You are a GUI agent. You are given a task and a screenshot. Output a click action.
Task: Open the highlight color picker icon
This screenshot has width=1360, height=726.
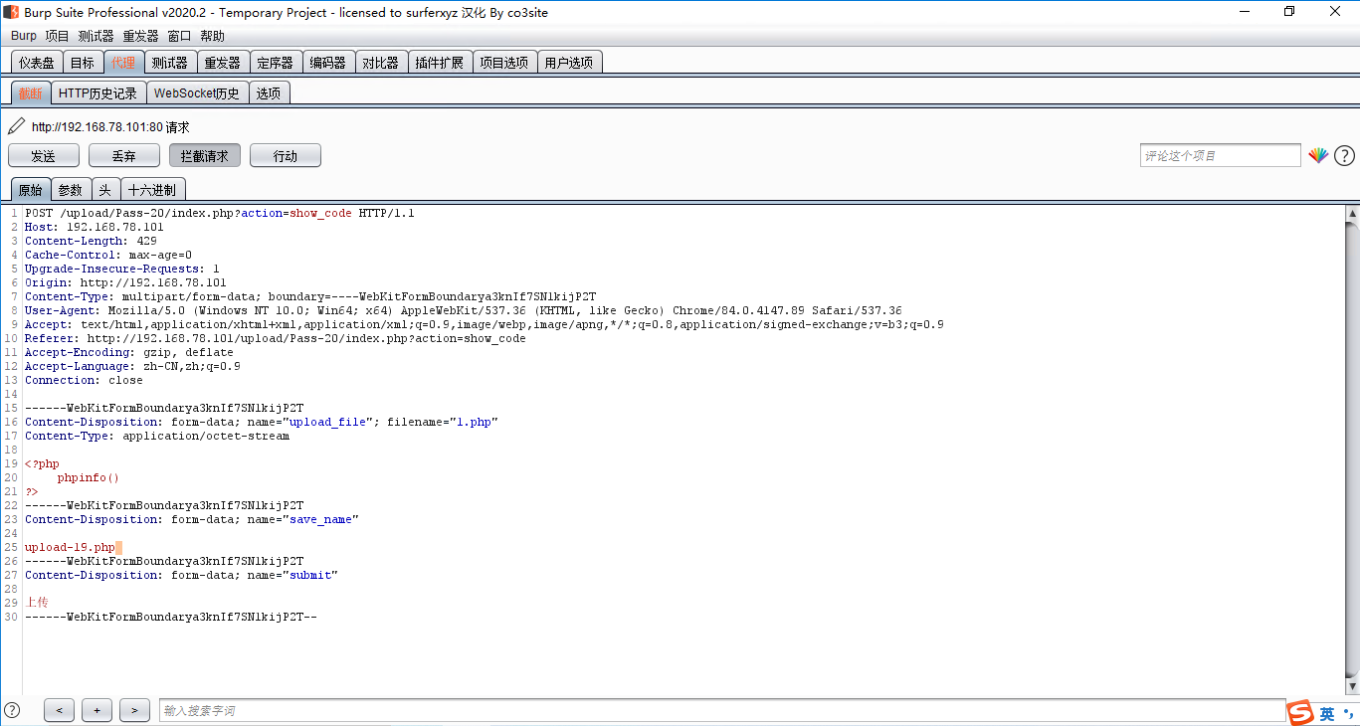(1318, 155)
